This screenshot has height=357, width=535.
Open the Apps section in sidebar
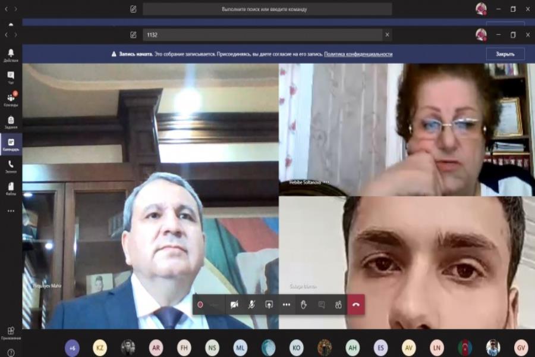11,333
